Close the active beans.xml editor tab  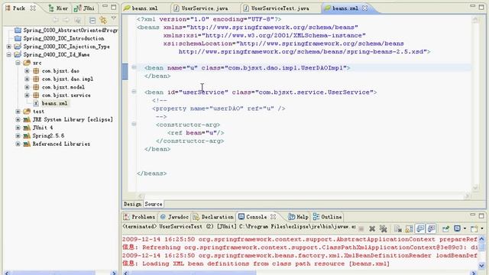point(364,8)
